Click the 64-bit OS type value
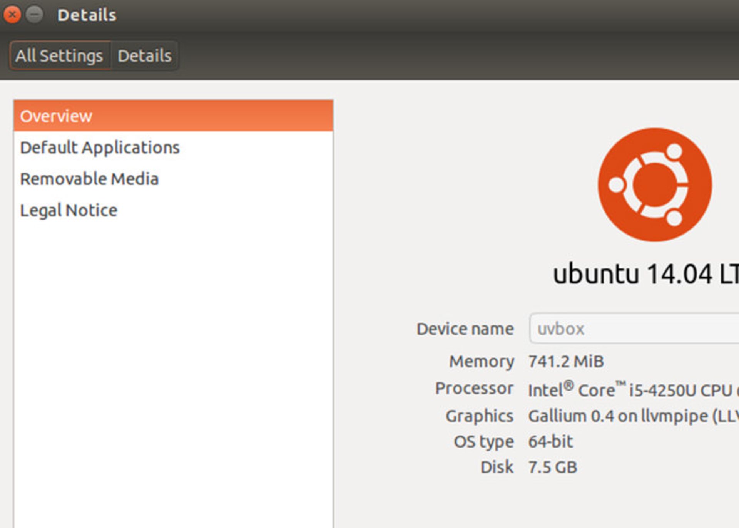This screenshot has height=528, width=739. 550,441
